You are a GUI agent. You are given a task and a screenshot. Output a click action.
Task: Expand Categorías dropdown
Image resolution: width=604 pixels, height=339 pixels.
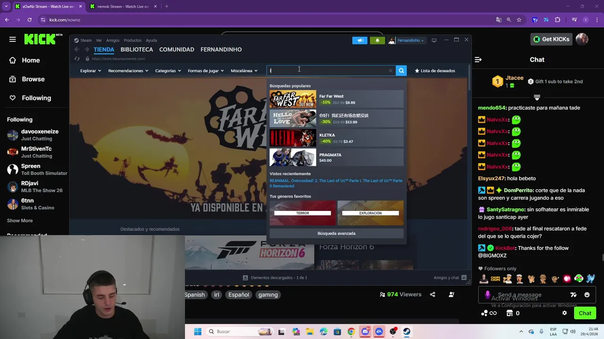[168, 71]
